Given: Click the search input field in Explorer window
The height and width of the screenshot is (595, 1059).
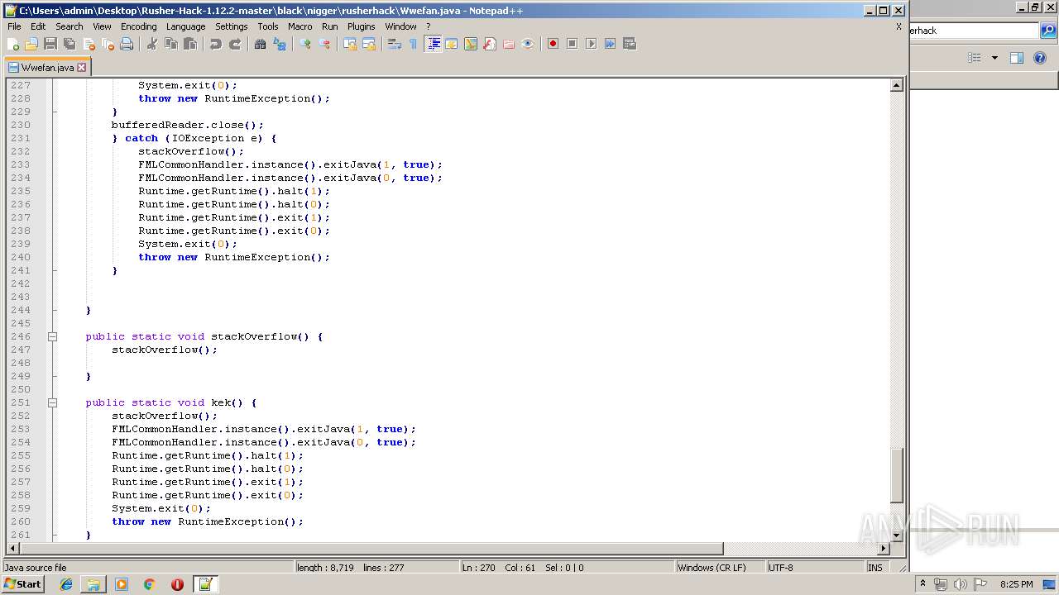Looking at the screenshot, I should 974,31.
